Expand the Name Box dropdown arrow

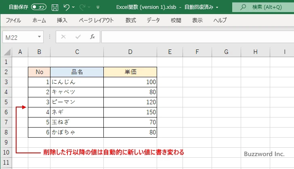pos(39,37)
